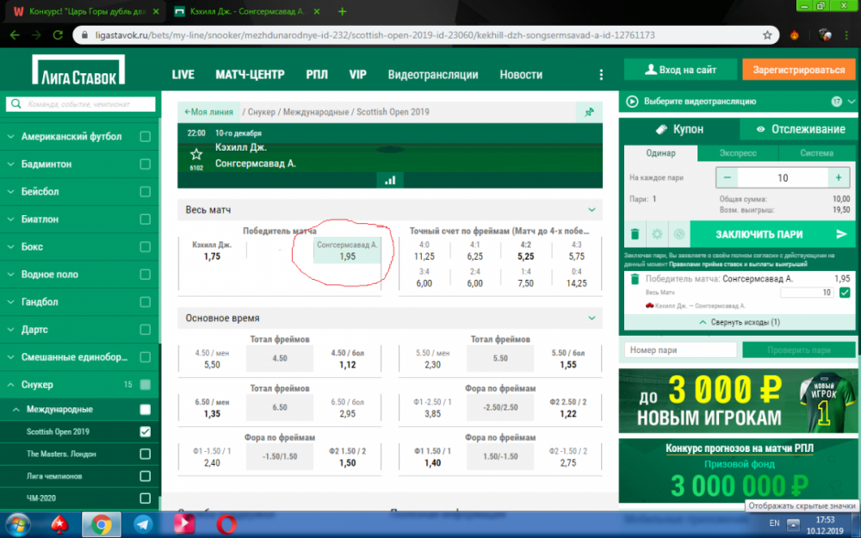Image resolution: width=861 pixels, height=538 pixels.
Task: Open match statistics bar chart icon
Action: [x=390, y=180]
